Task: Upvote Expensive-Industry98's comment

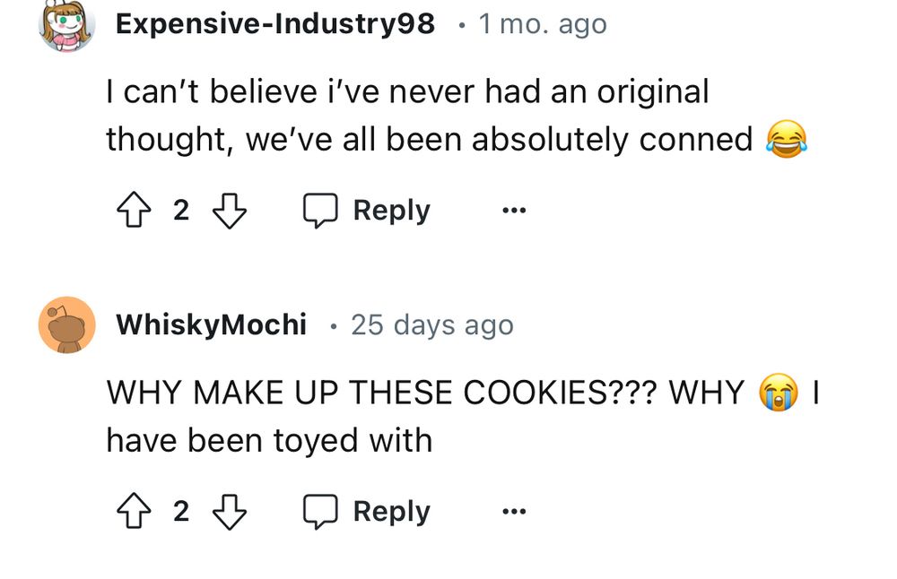Action: point(135,211)
